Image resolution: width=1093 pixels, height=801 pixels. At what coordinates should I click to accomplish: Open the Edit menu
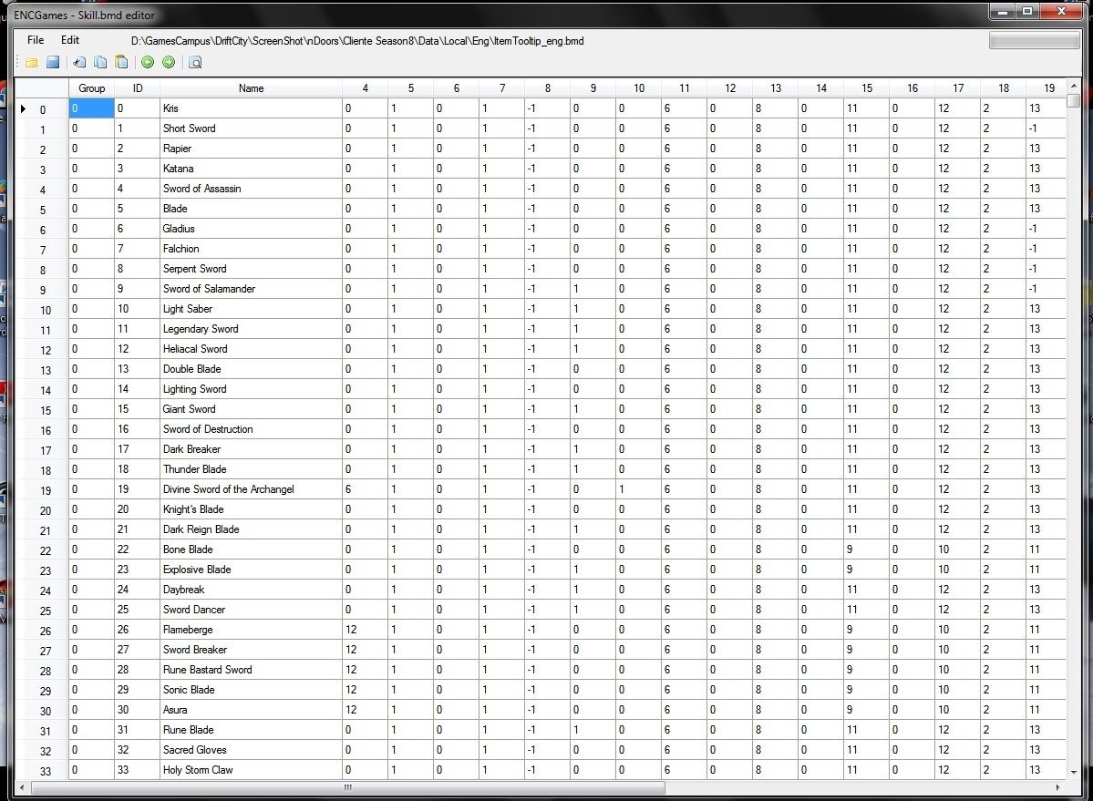pos(70,40)
